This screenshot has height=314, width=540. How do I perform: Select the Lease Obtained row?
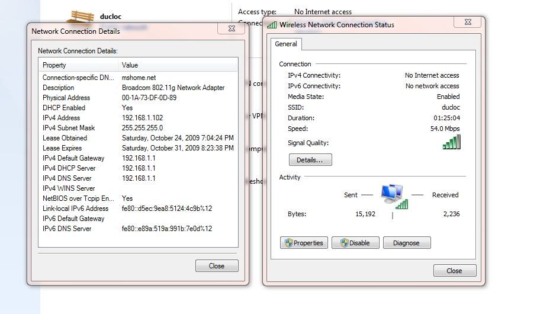coord(138,138)
